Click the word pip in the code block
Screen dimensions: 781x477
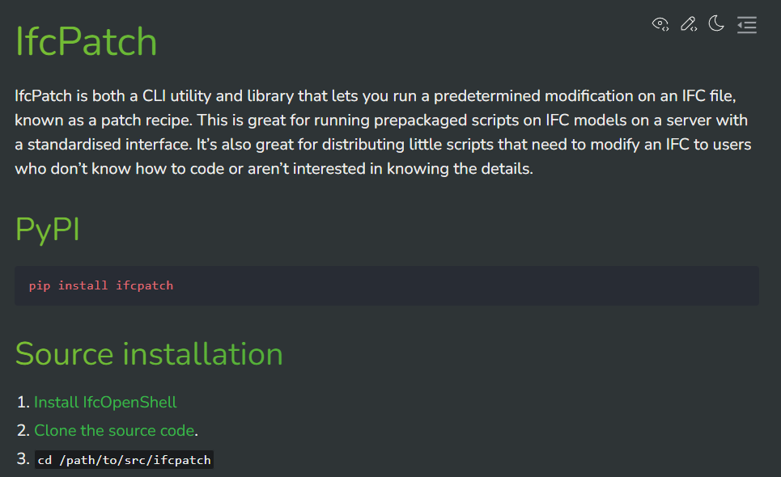40,285
